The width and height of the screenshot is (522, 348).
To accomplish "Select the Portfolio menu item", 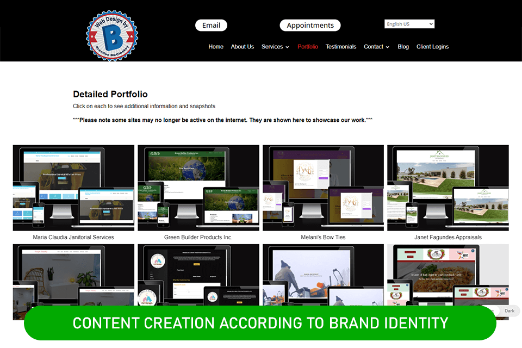I will (x=308, y=47).
